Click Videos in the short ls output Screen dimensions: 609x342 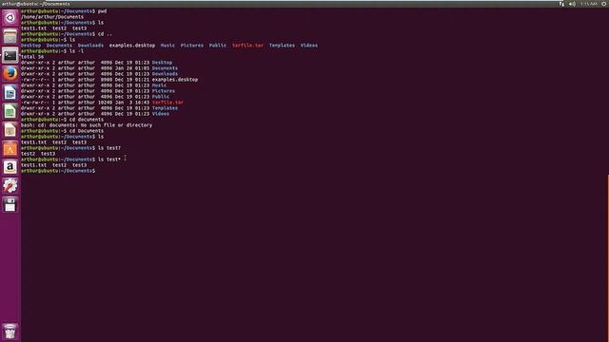pos(309,46)
